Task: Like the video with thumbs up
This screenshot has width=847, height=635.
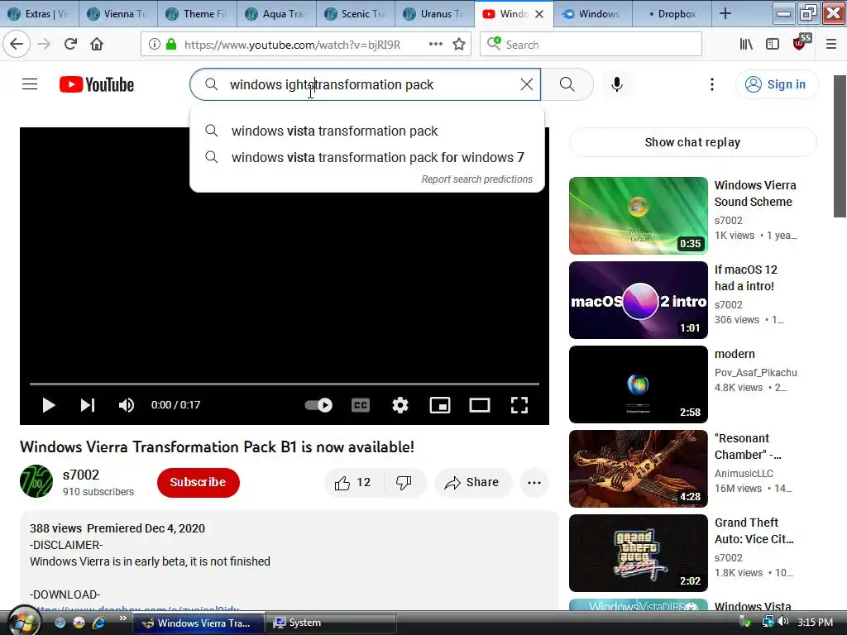Action: (352, 482)
